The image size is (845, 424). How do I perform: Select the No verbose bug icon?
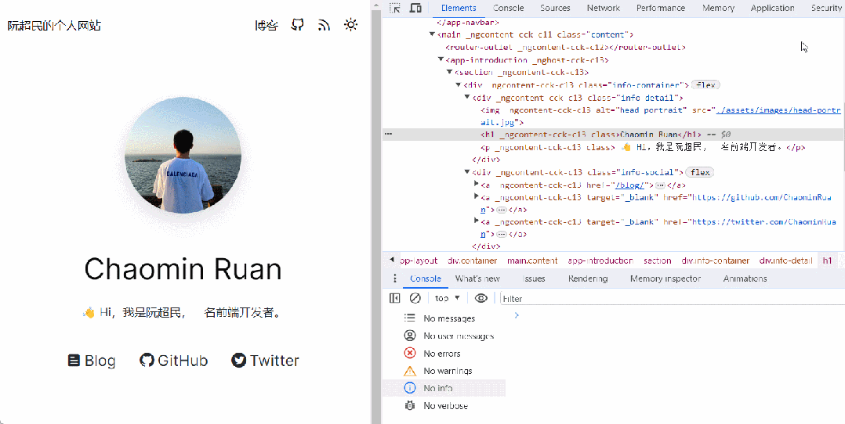click(x=409, y=405)
